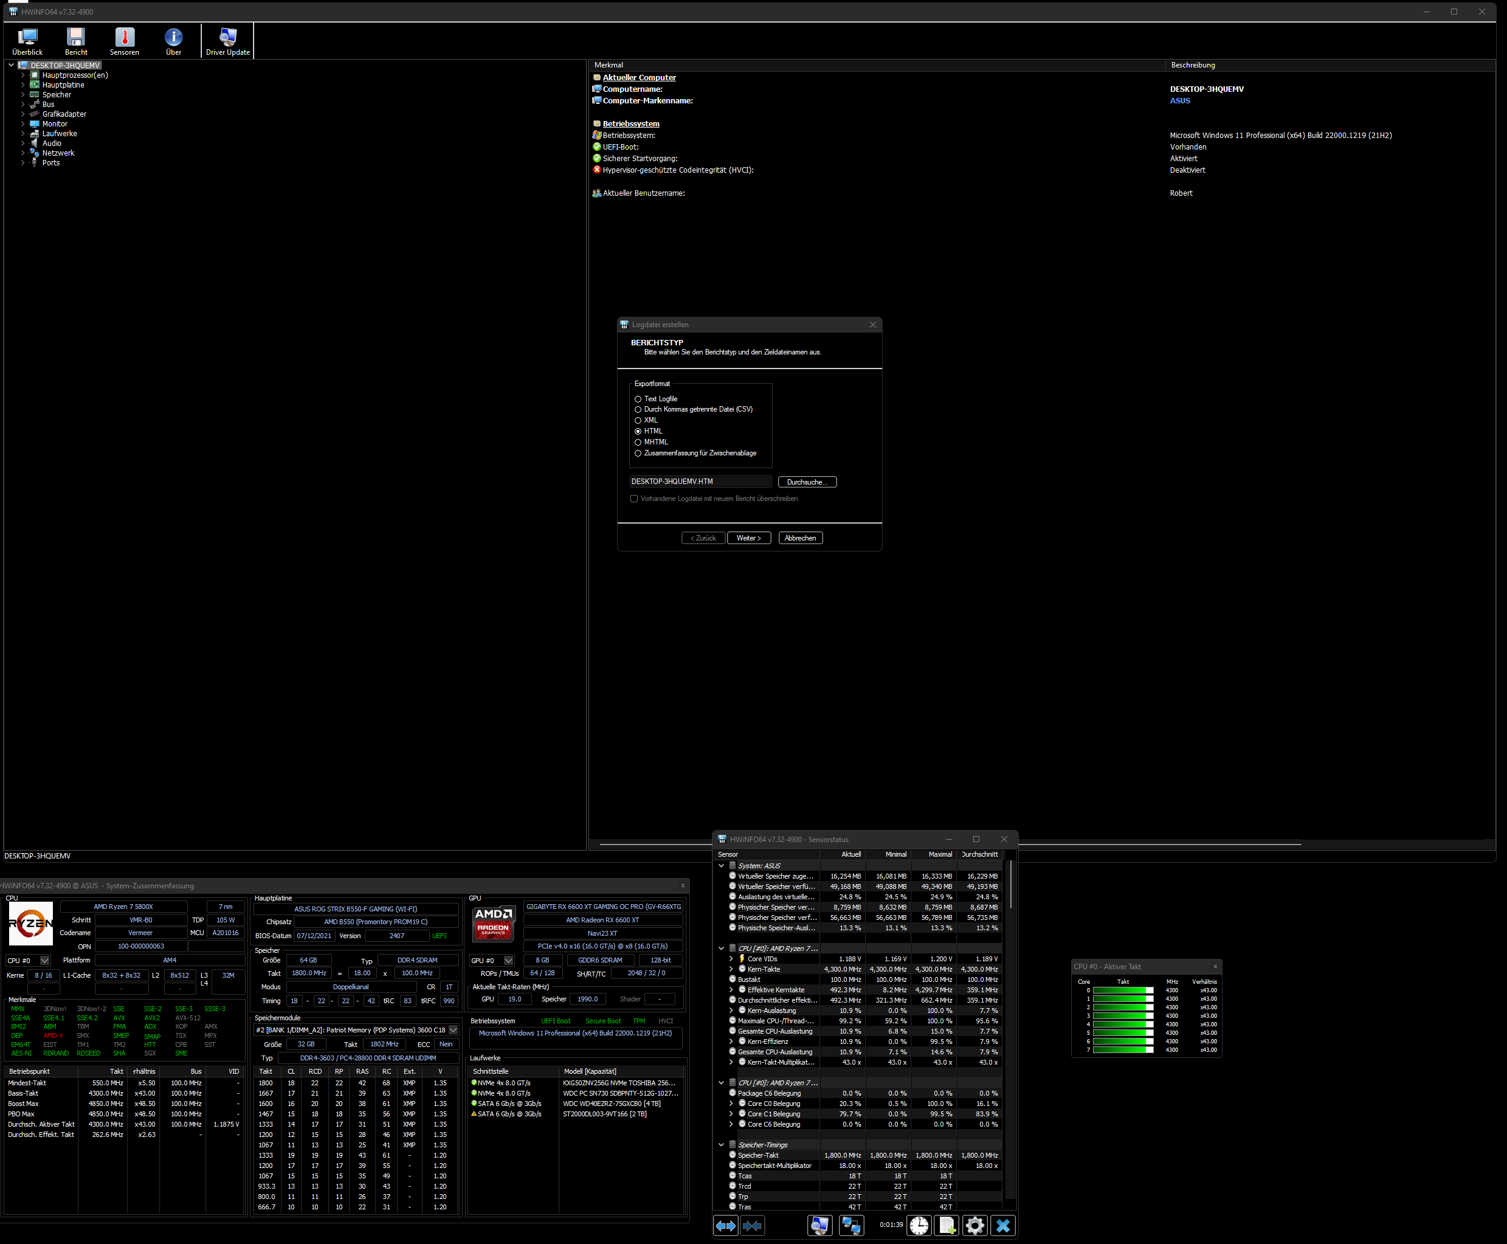Open the sensor settings gear icon
This screenshot has width=1507, height=1244.
(x=974, y=1226)
